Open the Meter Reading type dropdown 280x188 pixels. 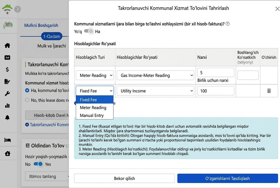[95, 75]
